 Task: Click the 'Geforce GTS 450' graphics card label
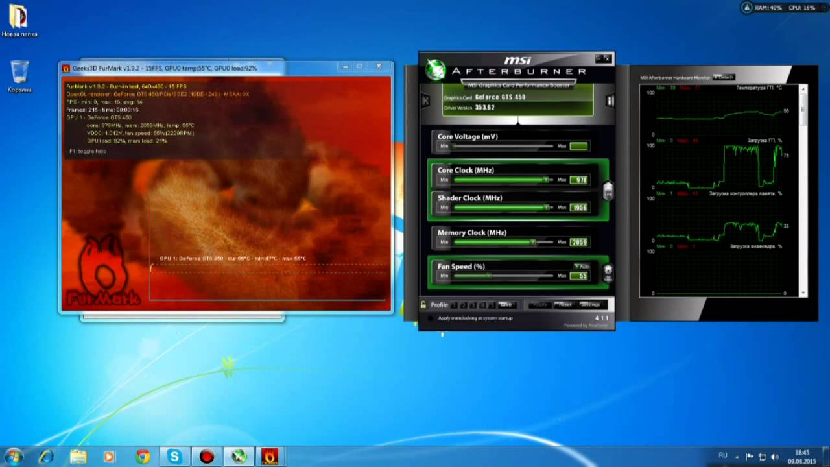click(500, 97)
